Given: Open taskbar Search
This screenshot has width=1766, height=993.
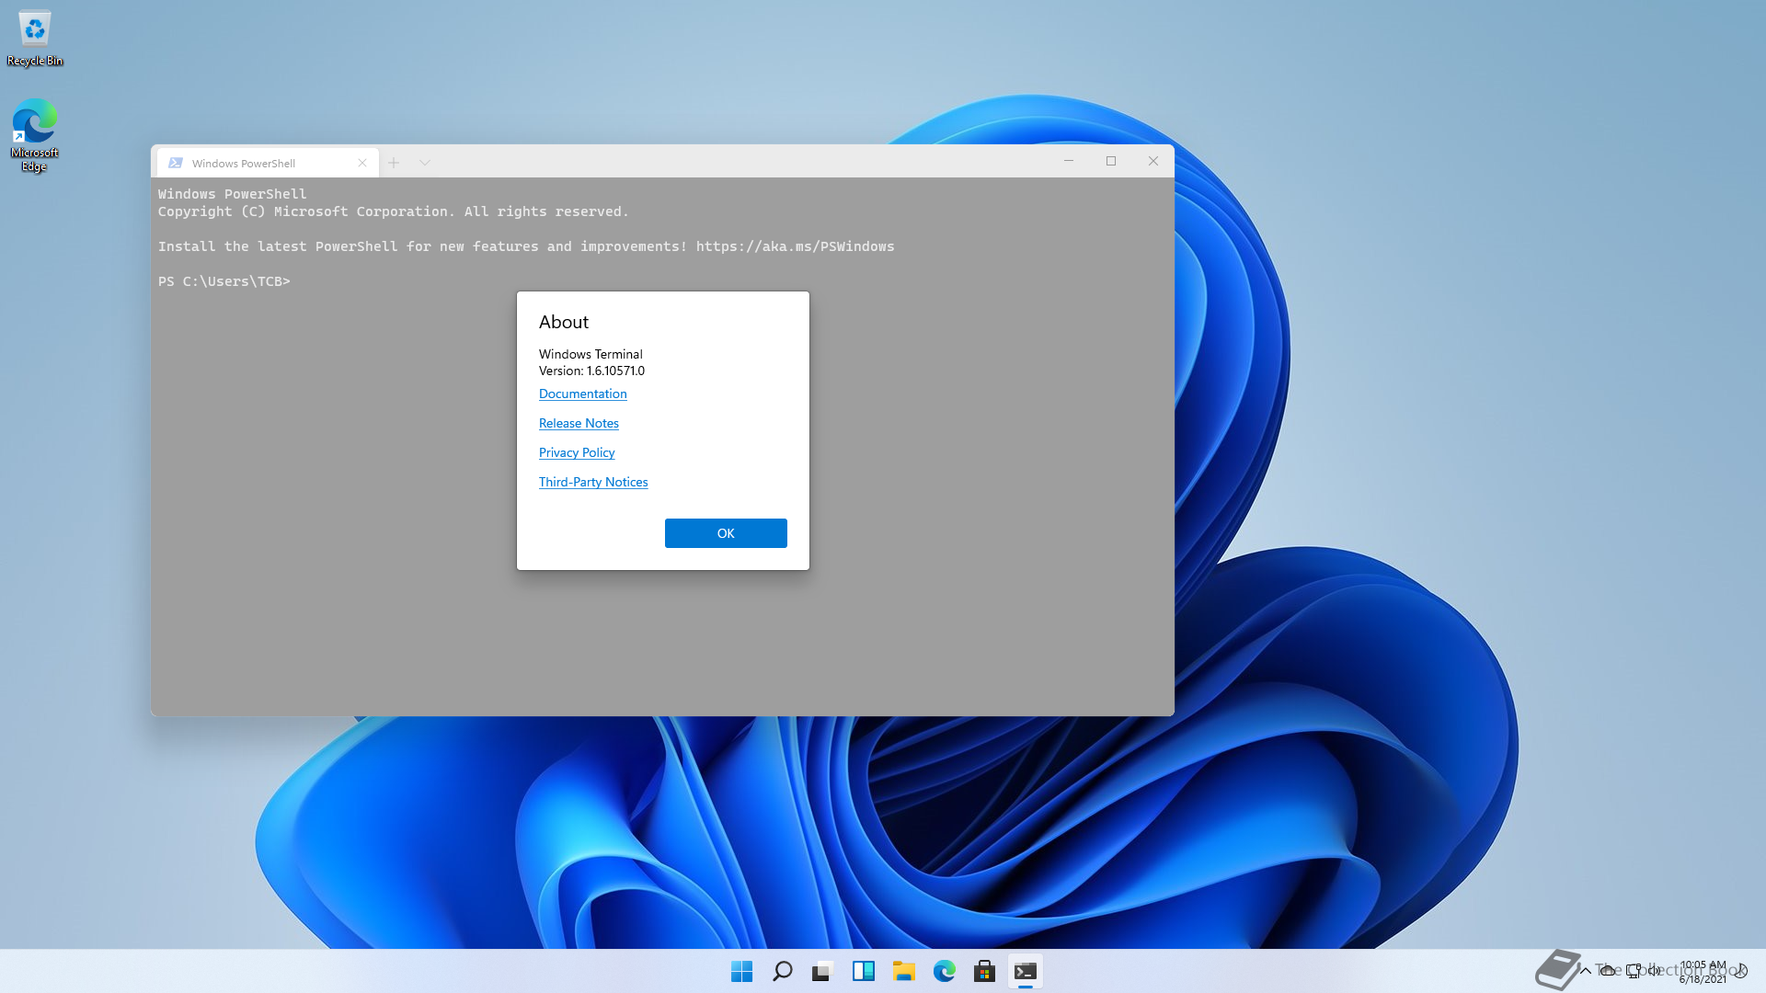Looking at the screenshot, I should pos(782,971).
